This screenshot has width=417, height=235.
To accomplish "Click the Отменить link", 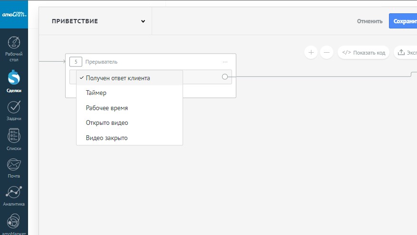I will click(370, 21).
